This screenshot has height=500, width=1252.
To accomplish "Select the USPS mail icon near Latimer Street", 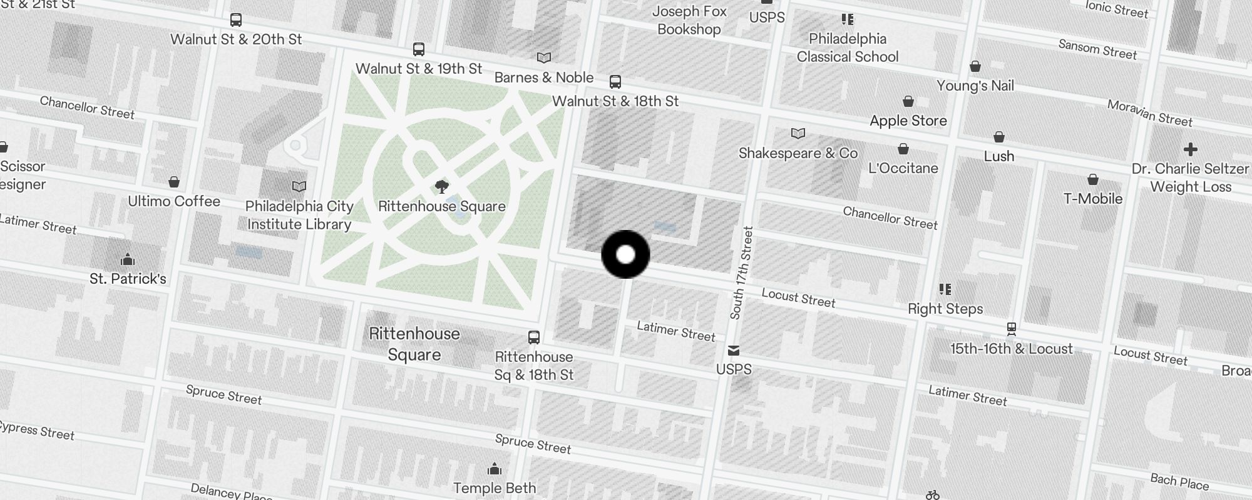I will (x=734, y=351).
